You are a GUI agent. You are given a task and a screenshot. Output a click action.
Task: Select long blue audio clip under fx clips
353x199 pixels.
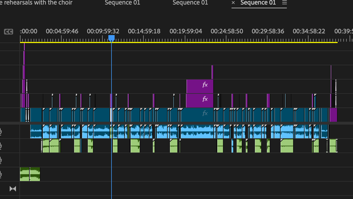(197, 132)
